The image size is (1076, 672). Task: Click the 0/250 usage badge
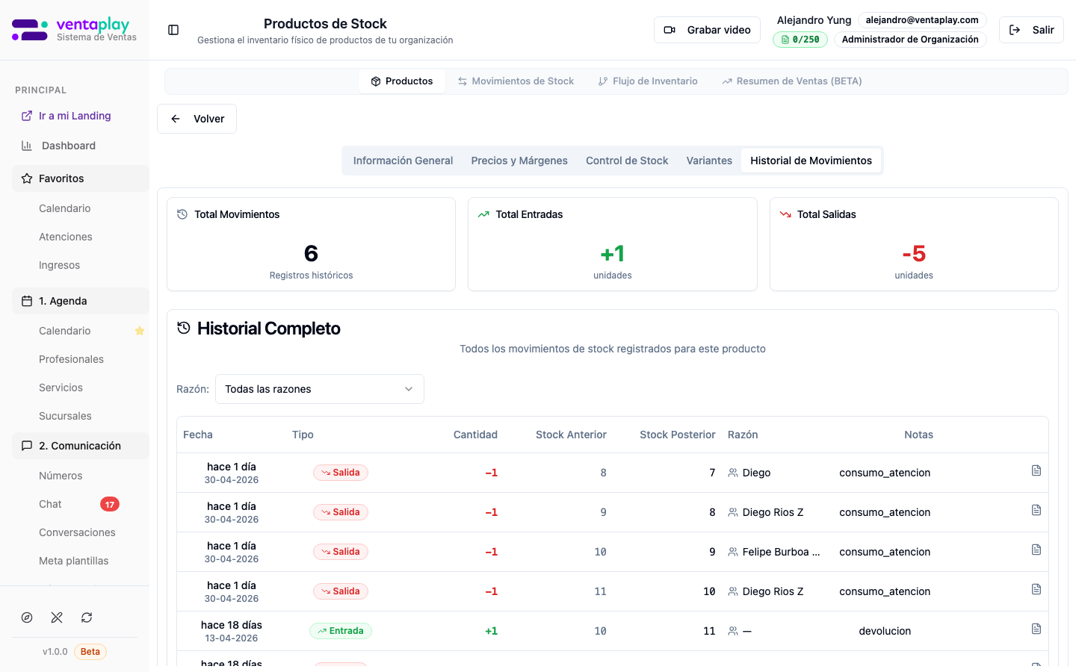coord(800,40)
